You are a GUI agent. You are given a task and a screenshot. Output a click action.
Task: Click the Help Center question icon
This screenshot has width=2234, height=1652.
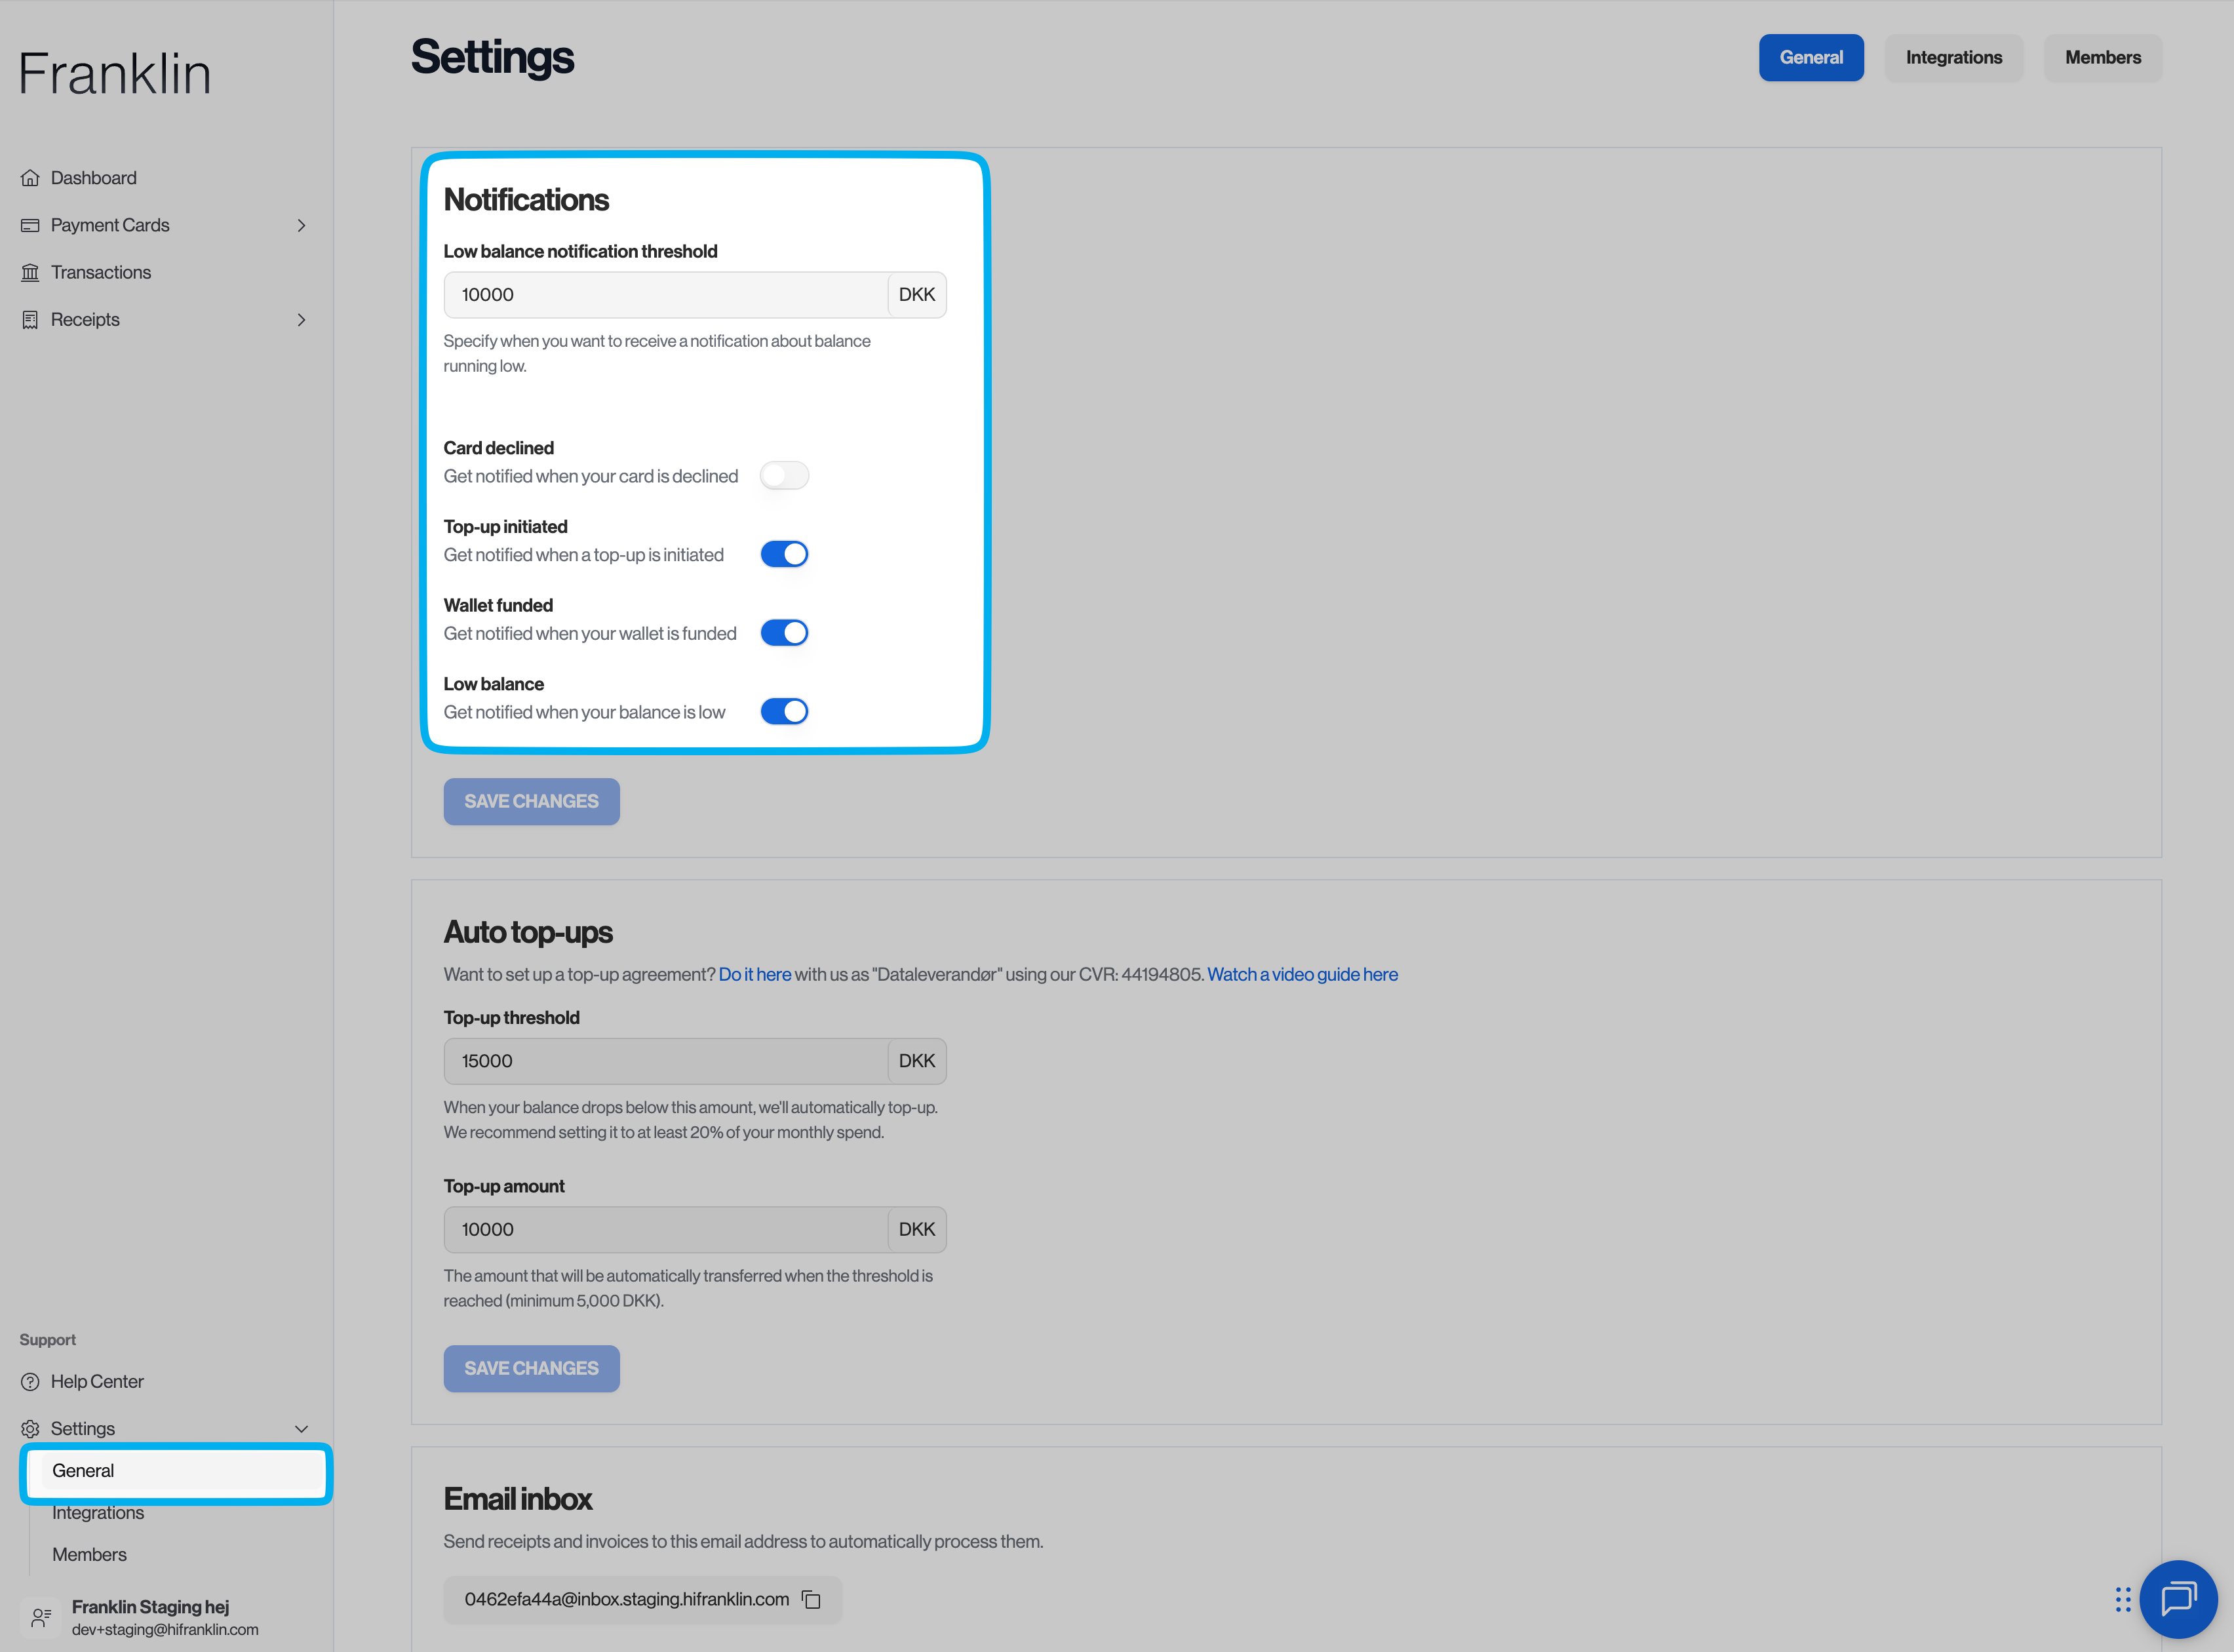(x=30, y=1381)
